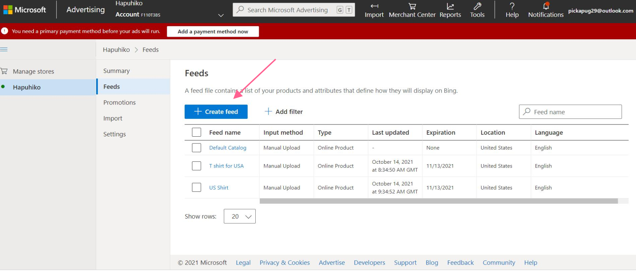636x272 pixels.
Task: Click the Manage stores cart icon
Action: tap(4, 71)
